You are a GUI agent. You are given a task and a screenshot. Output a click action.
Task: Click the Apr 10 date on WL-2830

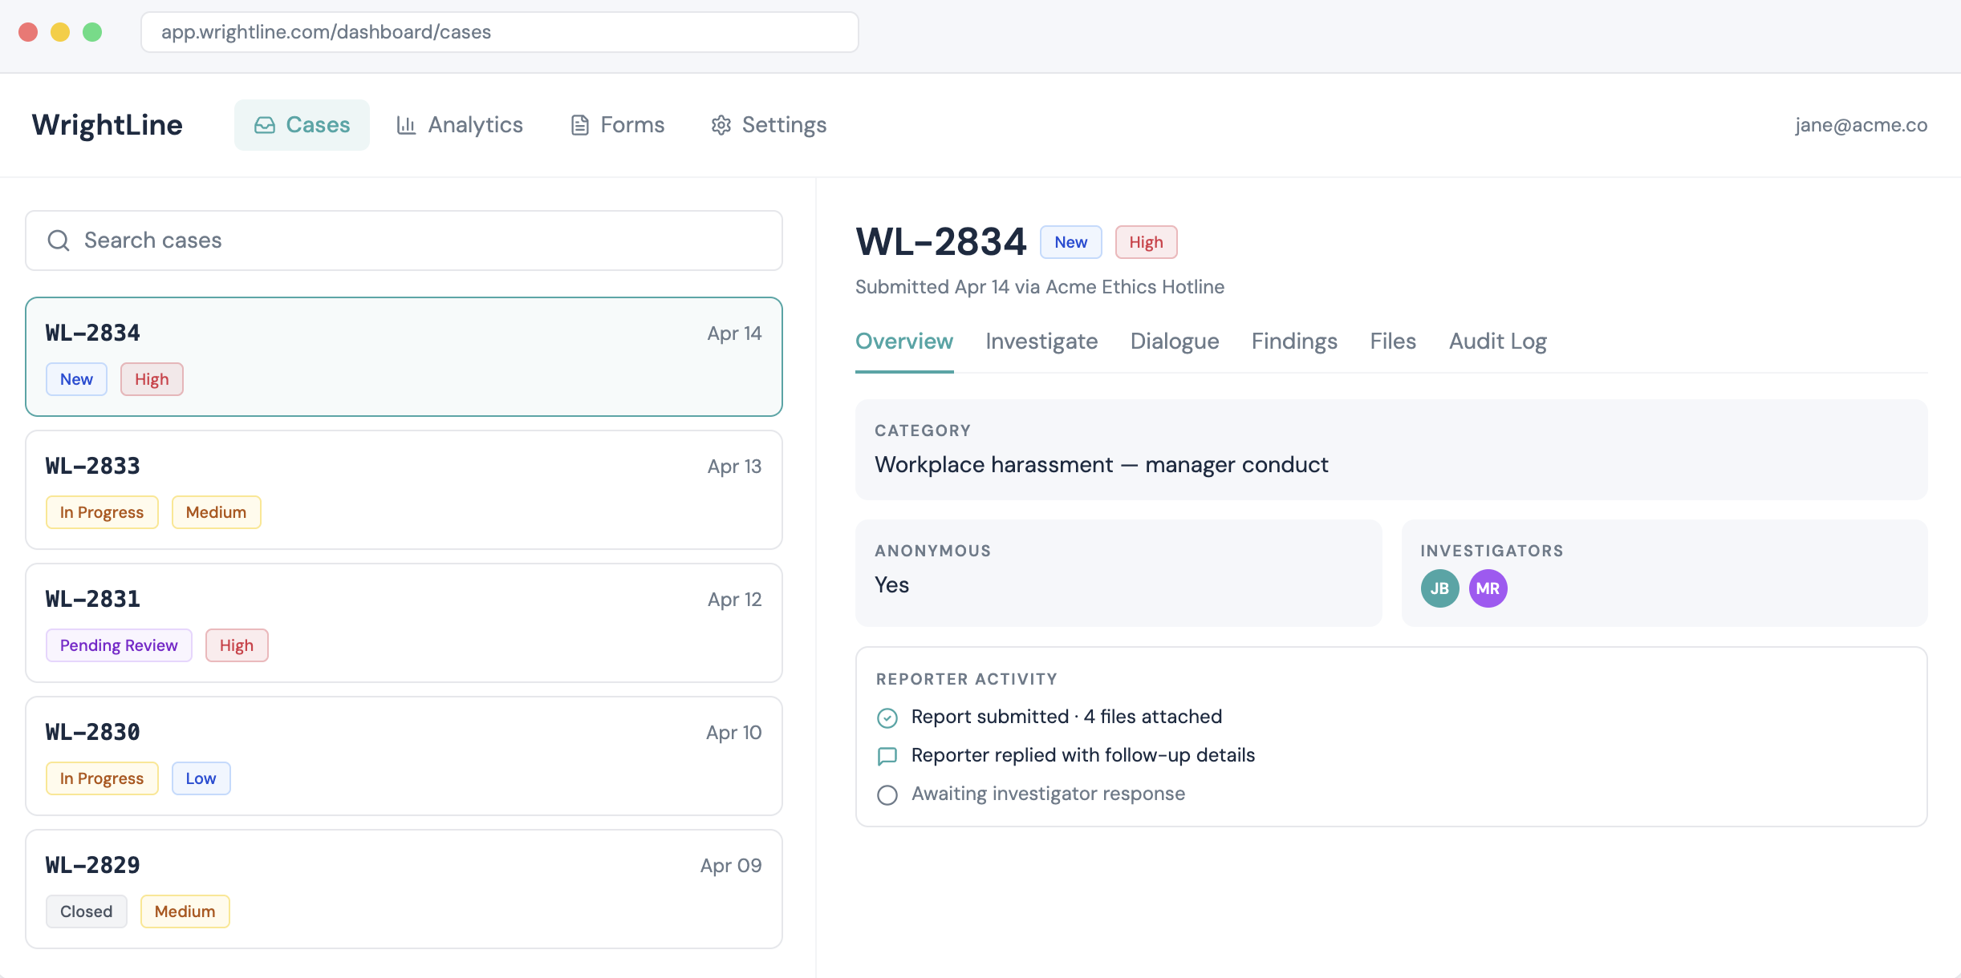[733, 733]
